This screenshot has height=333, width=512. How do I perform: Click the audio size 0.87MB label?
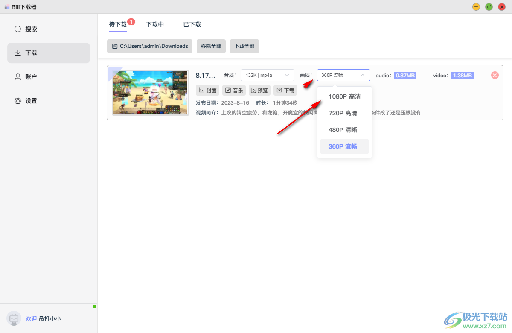click(x=405, y=75)
